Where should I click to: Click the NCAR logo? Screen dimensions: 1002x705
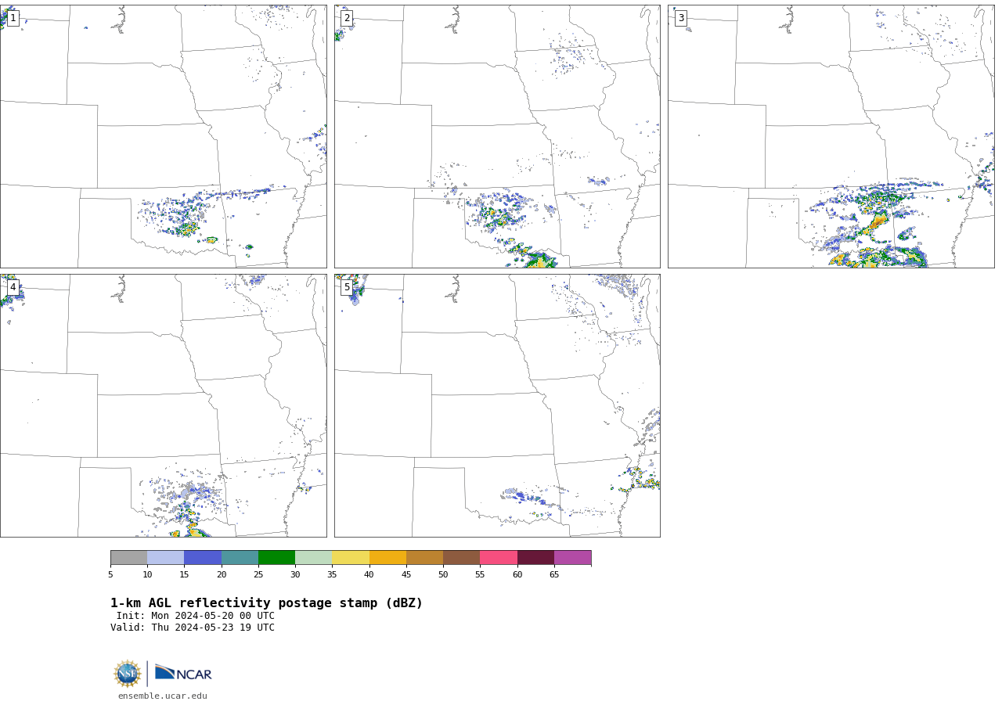pyautogui.click(x=183, y=673)
